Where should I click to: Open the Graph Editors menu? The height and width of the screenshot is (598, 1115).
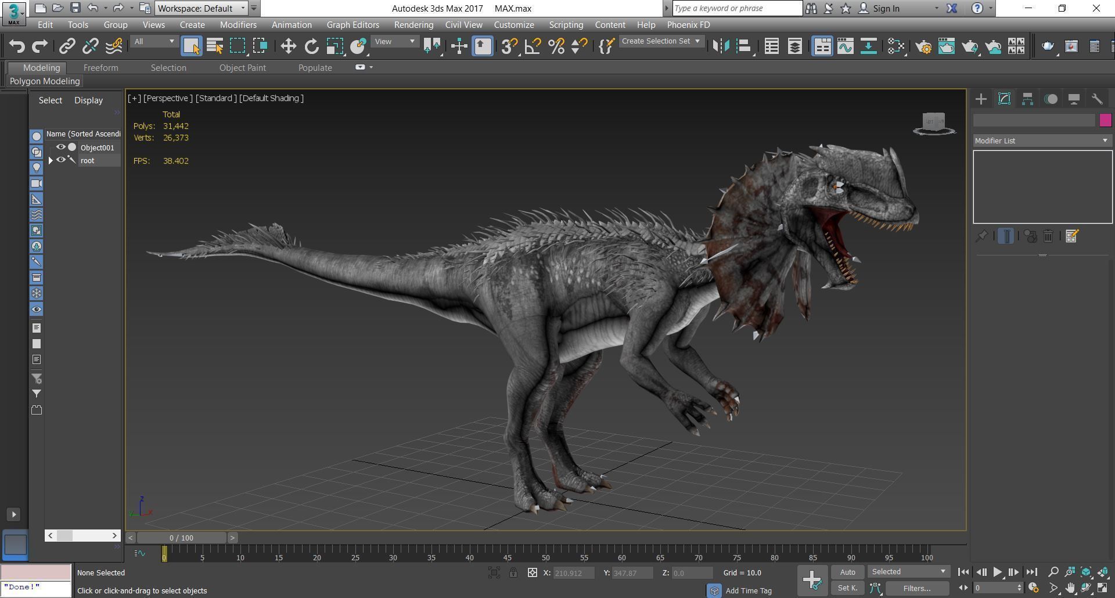353,25
